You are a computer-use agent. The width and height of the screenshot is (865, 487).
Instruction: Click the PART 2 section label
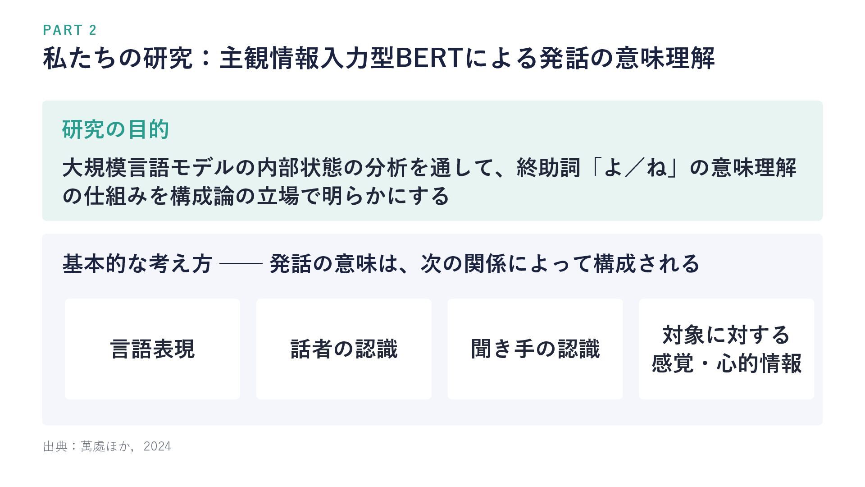click(x=70, y=30)
